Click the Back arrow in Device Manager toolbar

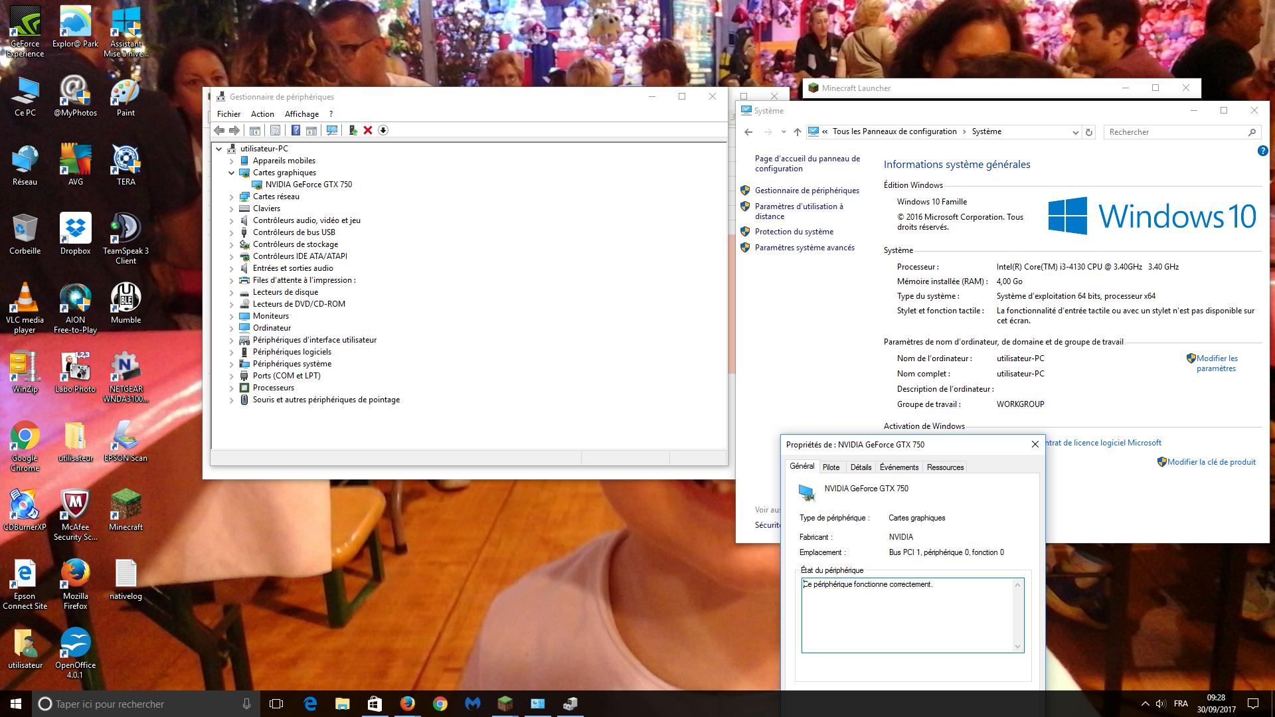coord(219,130)
